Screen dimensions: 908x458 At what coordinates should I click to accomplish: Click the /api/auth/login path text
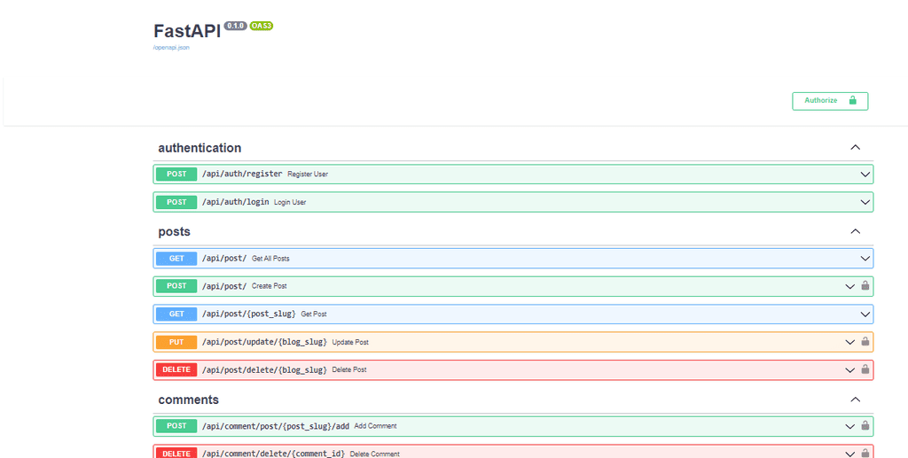pyautogui.click(x=236, y=202)
